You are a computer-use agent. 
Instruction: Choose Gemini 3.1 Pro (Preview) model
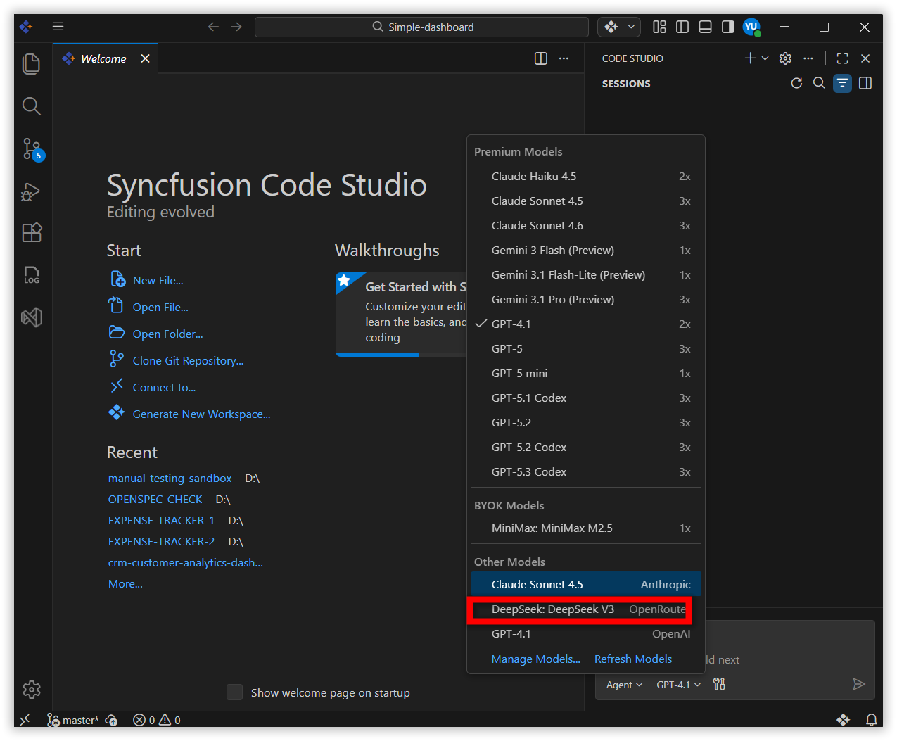[585, 300]
